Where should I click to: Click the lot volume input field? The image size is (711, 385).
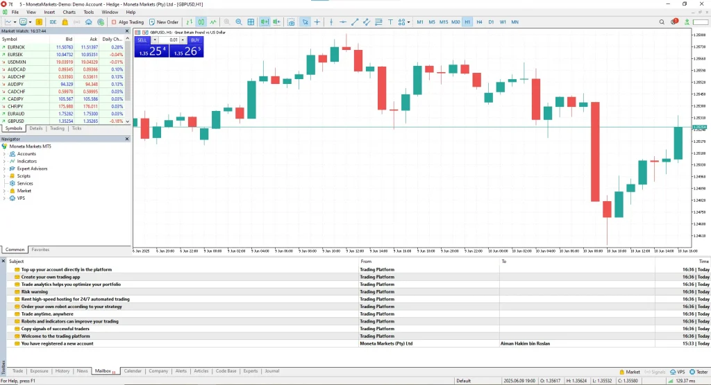pyautogui.click(x=169, y=40)
